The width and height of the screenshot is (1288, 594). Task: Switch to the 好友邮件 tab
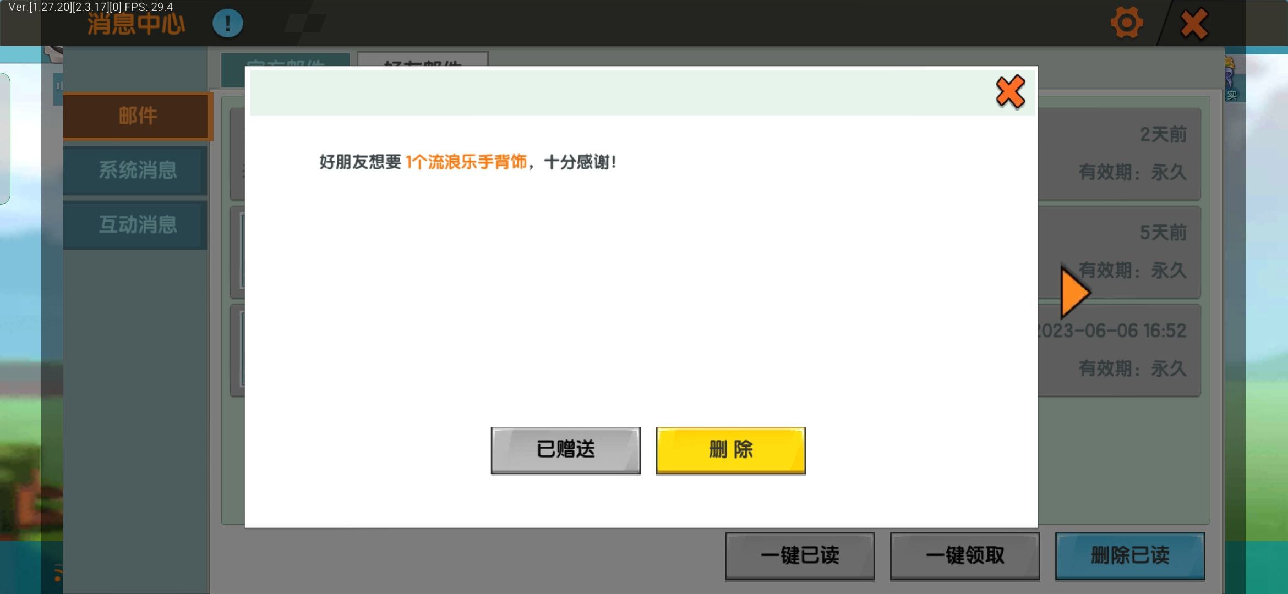pos(422,61)
